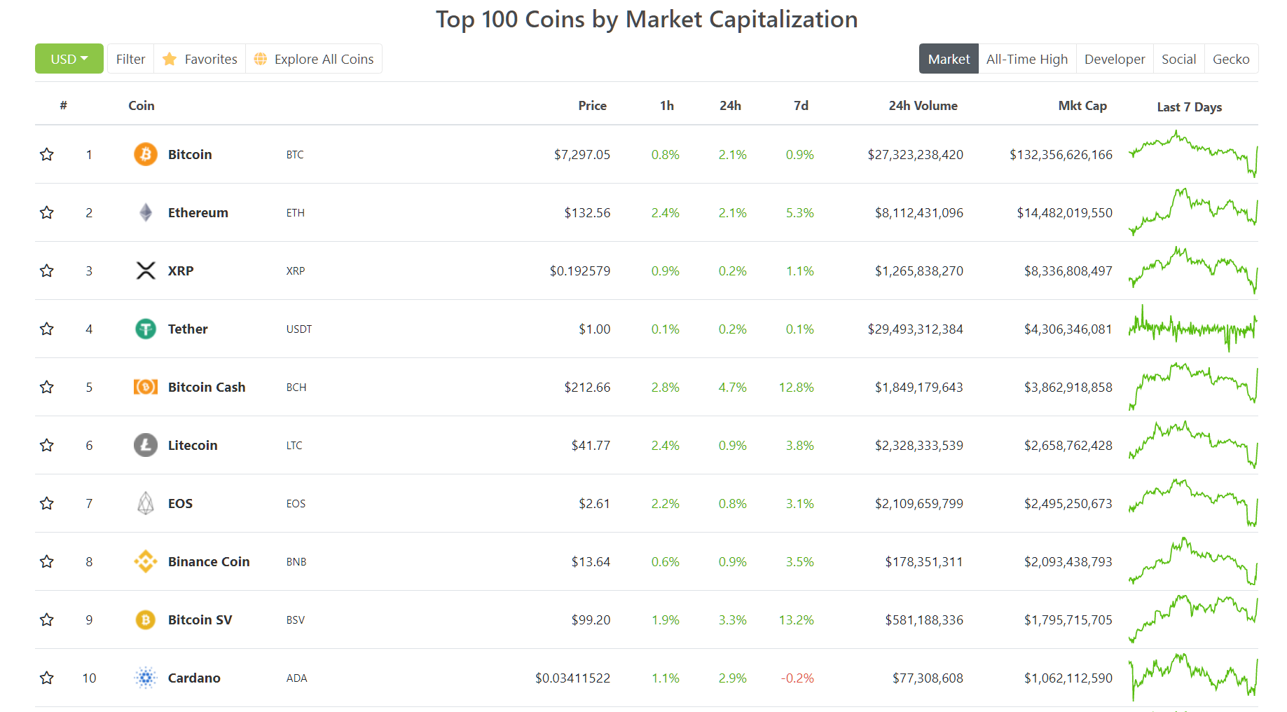The height and width of the screenshot is (712, 1287).
Task: Toggle favorite star for Bitcoin SV
Action: 47,619
